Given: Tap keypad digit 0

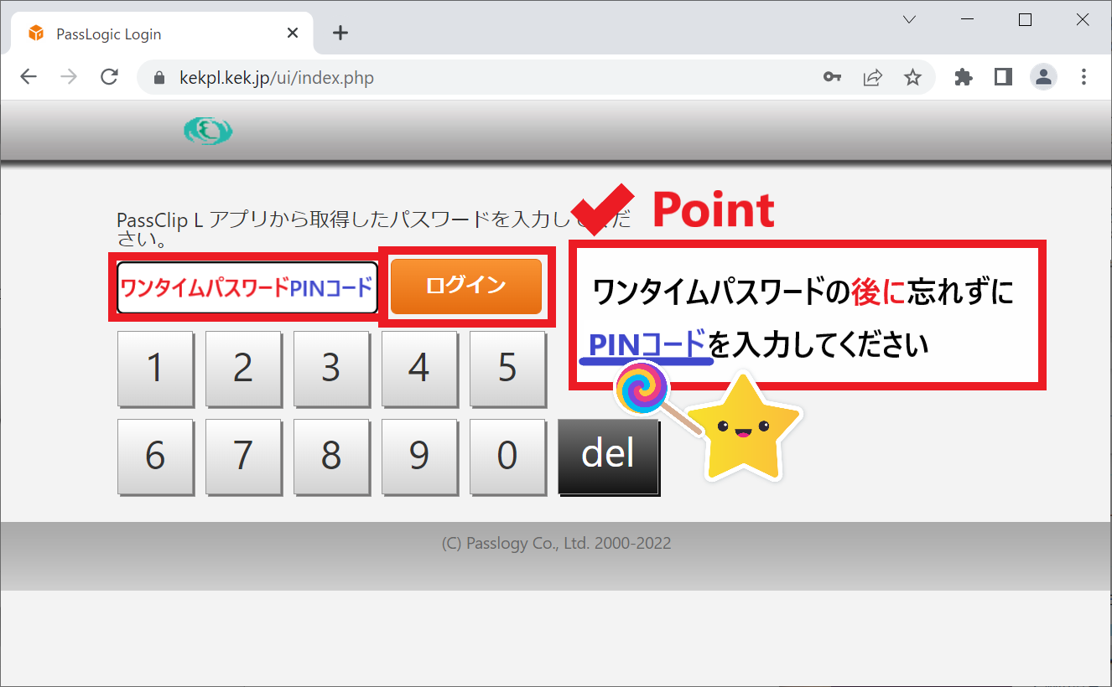Looking at the screenshot, I should point(507,457).
